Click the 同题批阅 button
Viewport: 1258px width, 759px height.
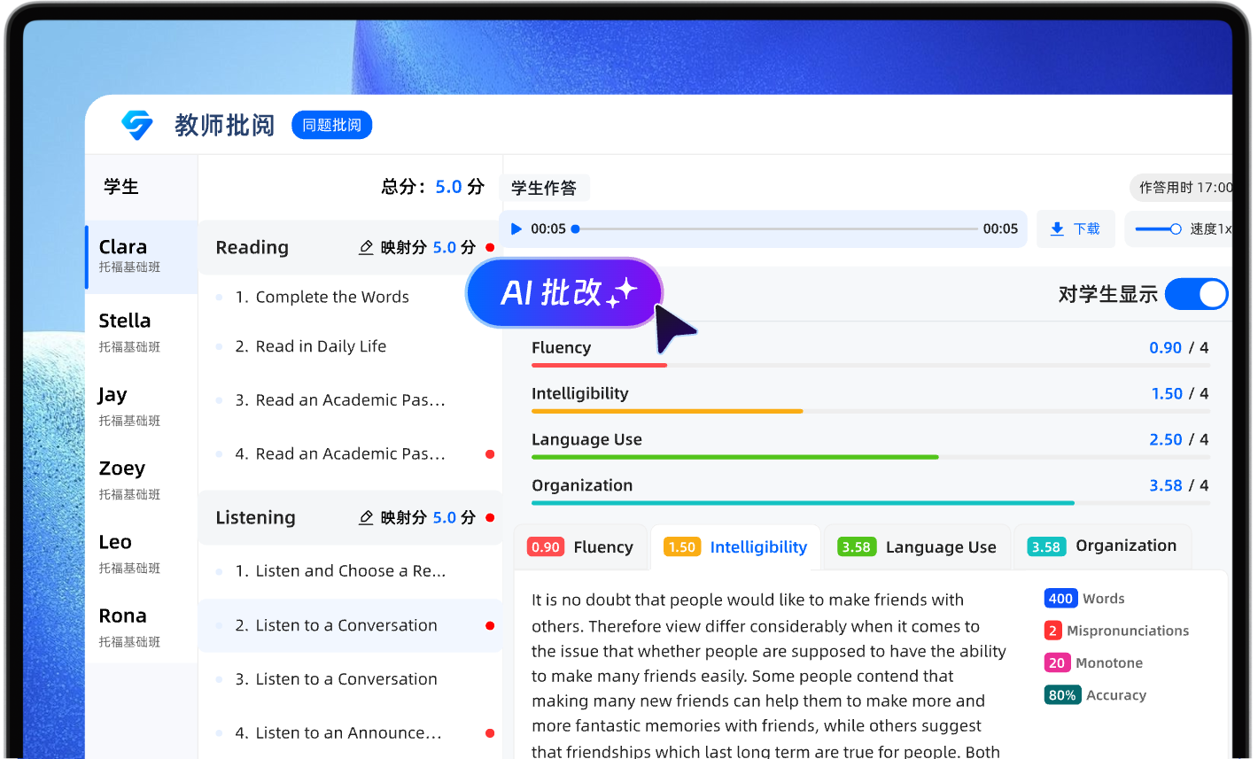[331, 125]
